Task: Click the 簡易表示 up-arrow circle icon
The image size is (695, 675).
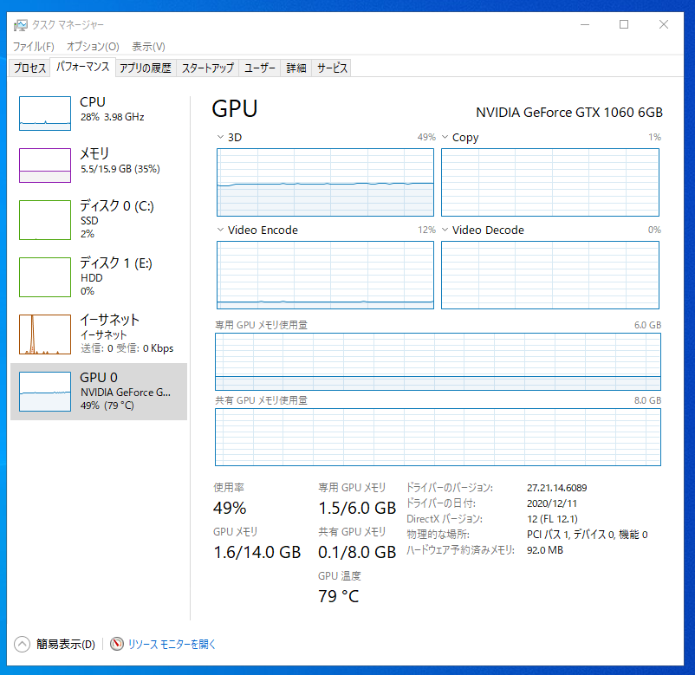Action: 22,644
